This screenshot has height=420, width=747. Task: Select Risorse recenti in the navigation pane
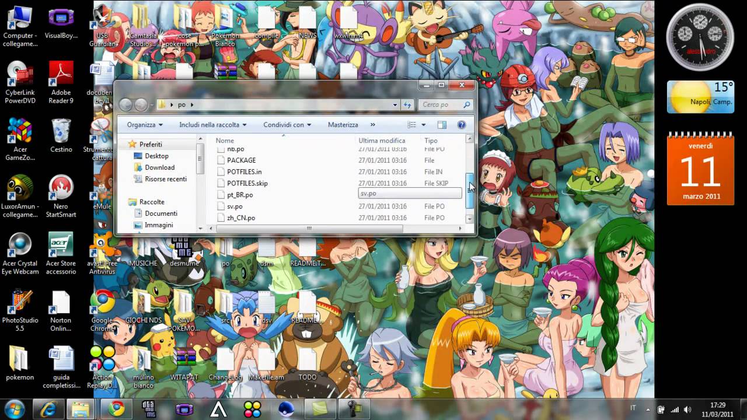pos(166,179)
